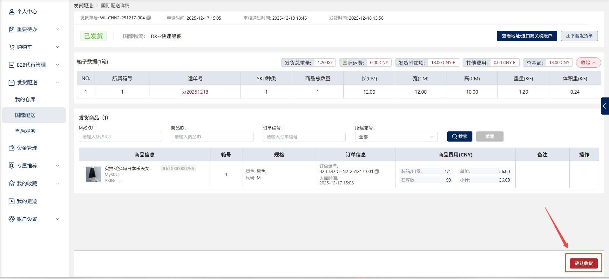This screenshot has height=279, width=609.
Task: Click product title 实拍5色4码日本乐天女...
Action: coord(129,169)
